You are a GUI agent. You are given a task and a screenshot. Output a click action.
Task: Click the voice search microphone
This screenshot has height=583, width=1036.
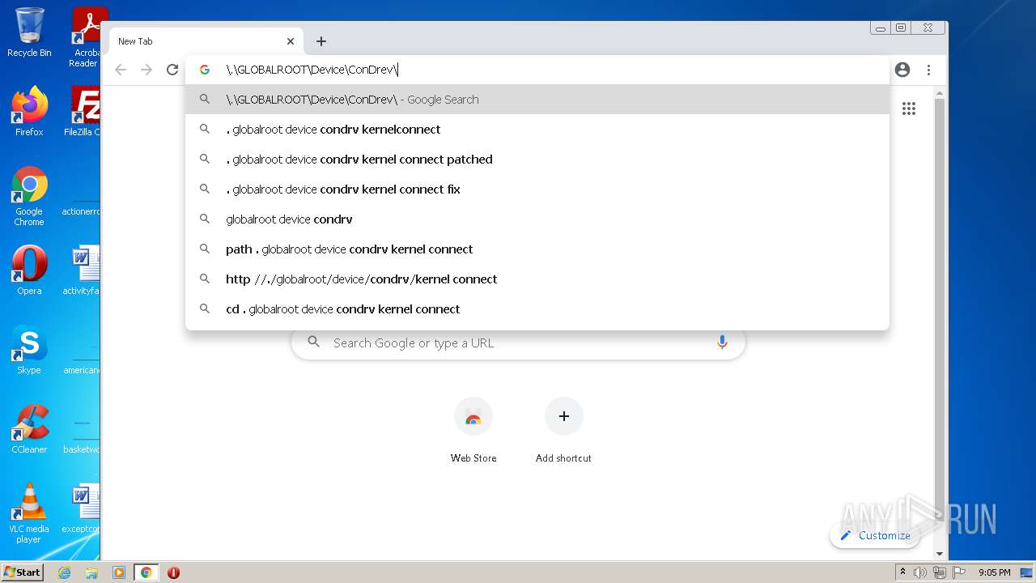[722, 343]
